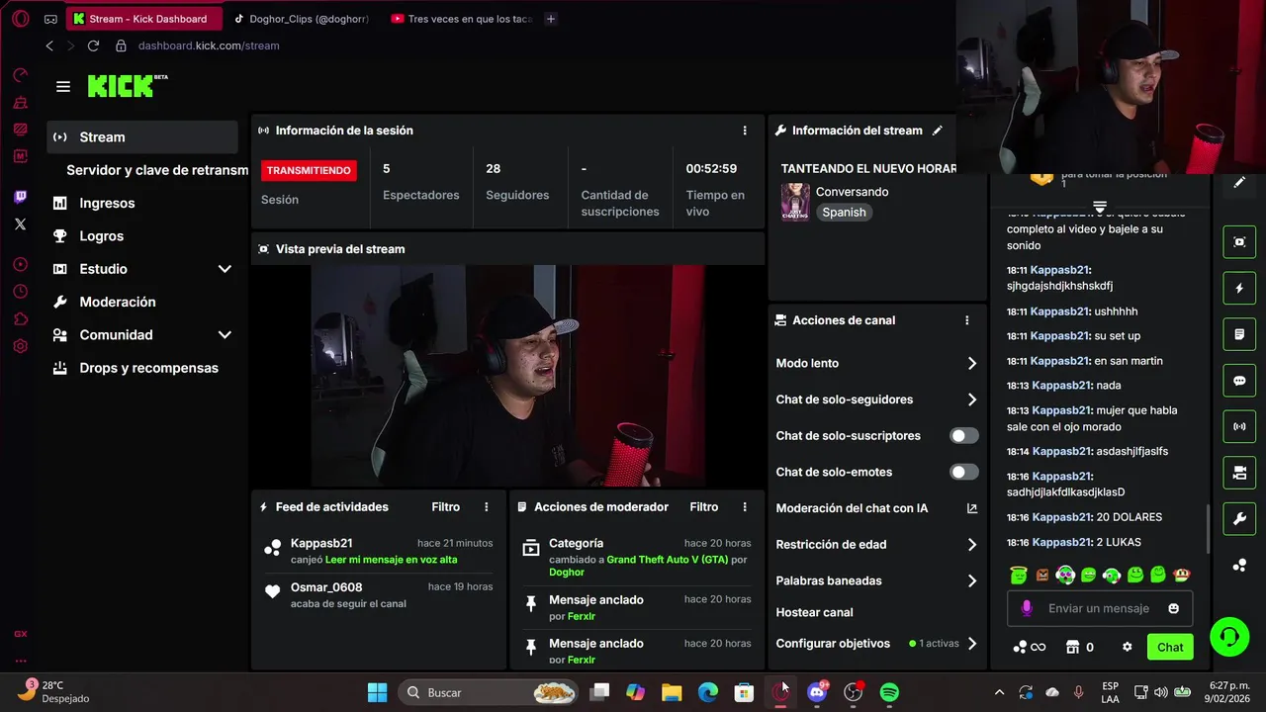Image resolution: width=1266 pixels, height=712 pixels.
Task: Click the wrench icon in right toolbar
Action: pos(1239,519)
